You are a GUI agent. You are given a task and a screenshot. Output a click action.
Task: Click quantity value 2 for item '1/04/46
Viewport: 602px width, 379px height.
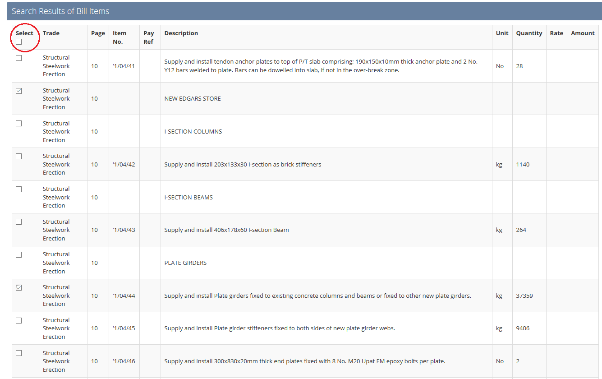coord(518,361)
